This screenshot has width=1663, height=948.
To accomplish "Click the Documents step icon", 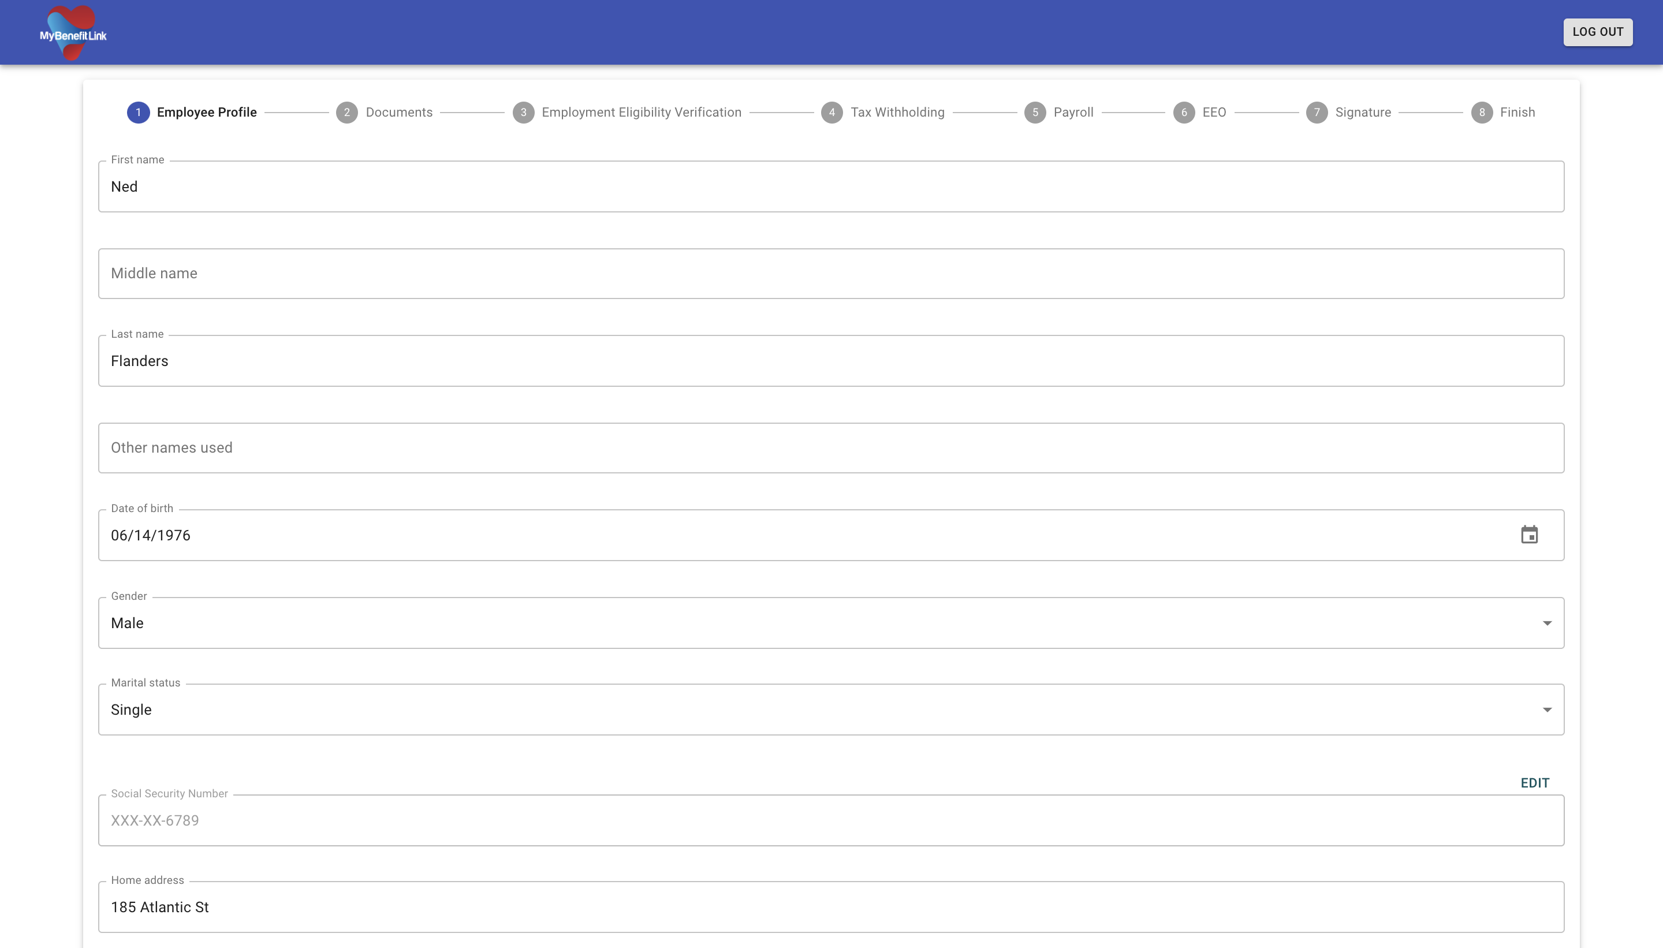I will coord(346,112).
